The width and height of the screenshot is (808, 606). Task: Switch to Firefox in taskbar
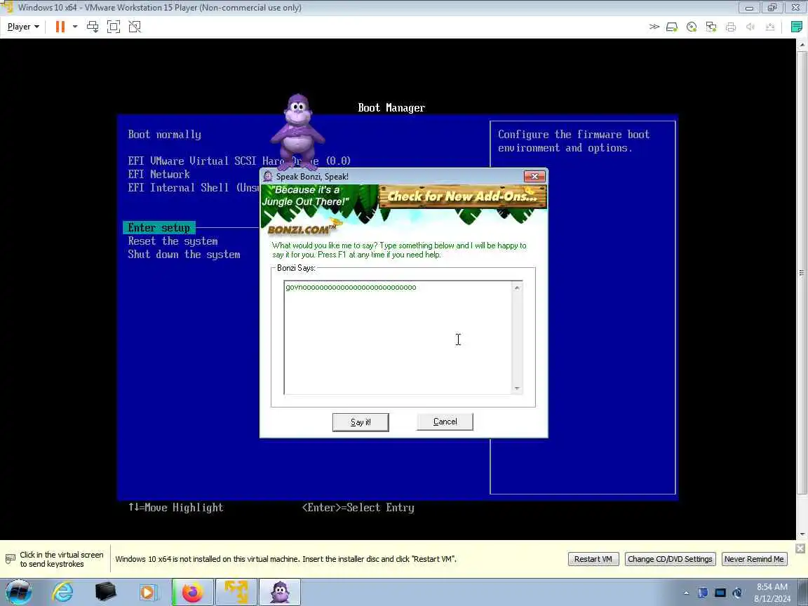pos(192,592)
